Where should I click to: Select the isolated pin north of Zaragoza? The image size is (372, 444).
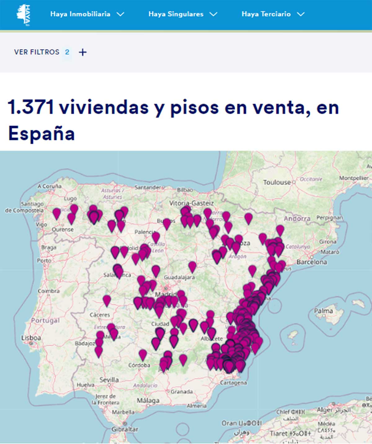(248, 218)
